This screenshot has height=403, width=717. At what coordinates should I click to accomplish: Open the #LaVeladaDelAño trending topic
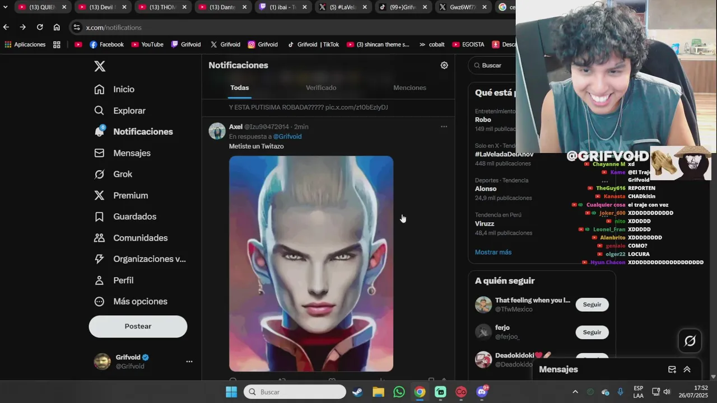[504, 154]
